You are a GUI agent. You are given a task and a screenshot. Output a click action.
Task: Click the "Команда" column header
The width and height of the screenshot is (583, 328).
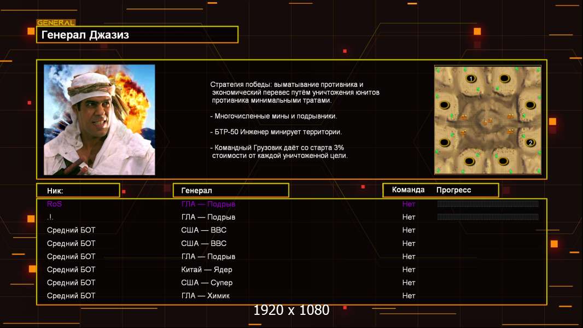[408, 190]
